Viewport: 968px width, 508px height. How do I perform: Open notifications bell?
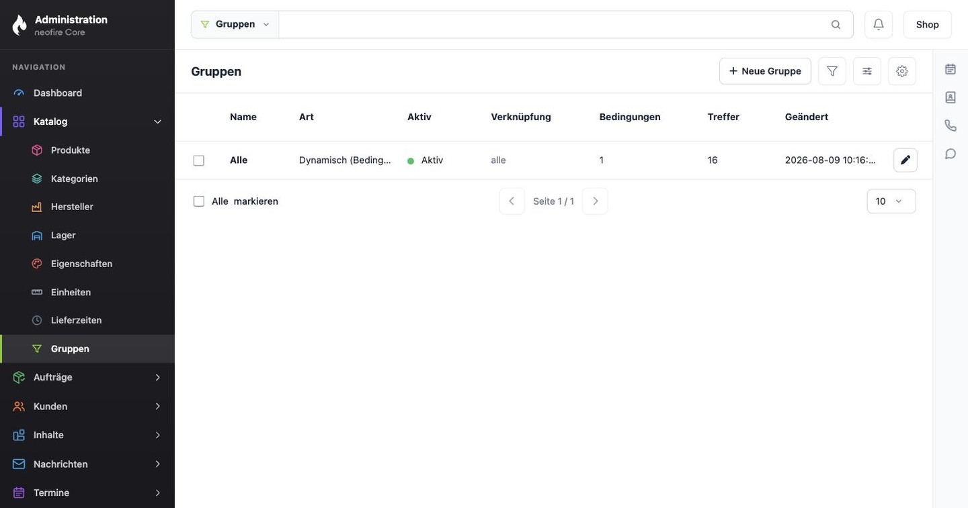click(879, 24)
